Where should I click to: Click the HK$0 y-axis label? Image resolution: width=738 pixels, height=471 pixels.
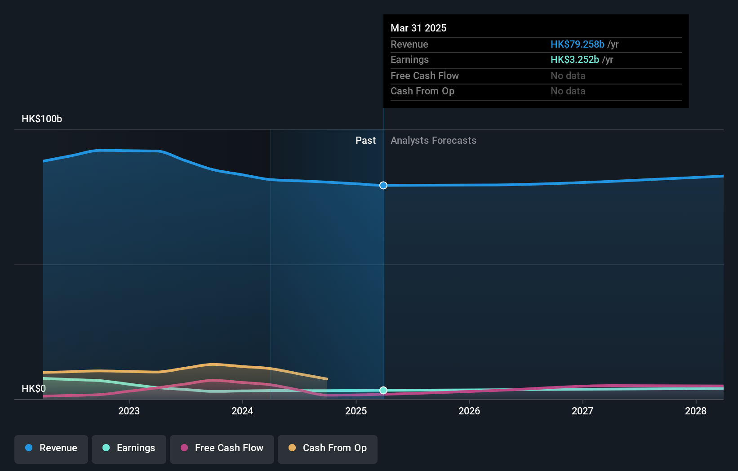[x=34, y=388]
